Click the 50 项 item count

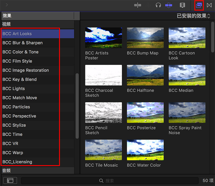208,181
